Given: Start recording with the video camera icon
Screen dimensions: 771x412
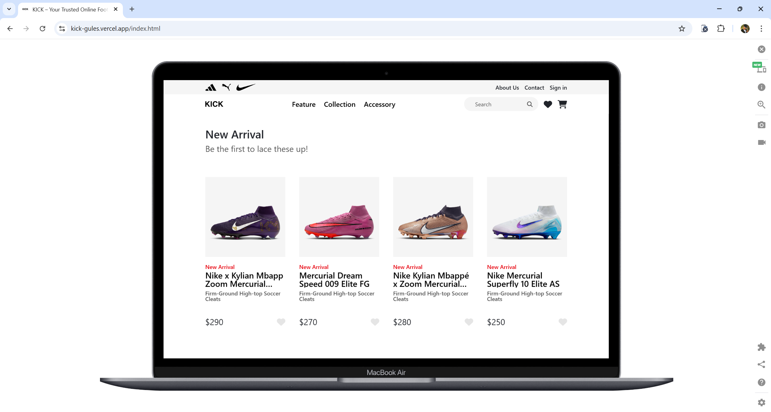Looking at the screenshot, I should 762,142.
